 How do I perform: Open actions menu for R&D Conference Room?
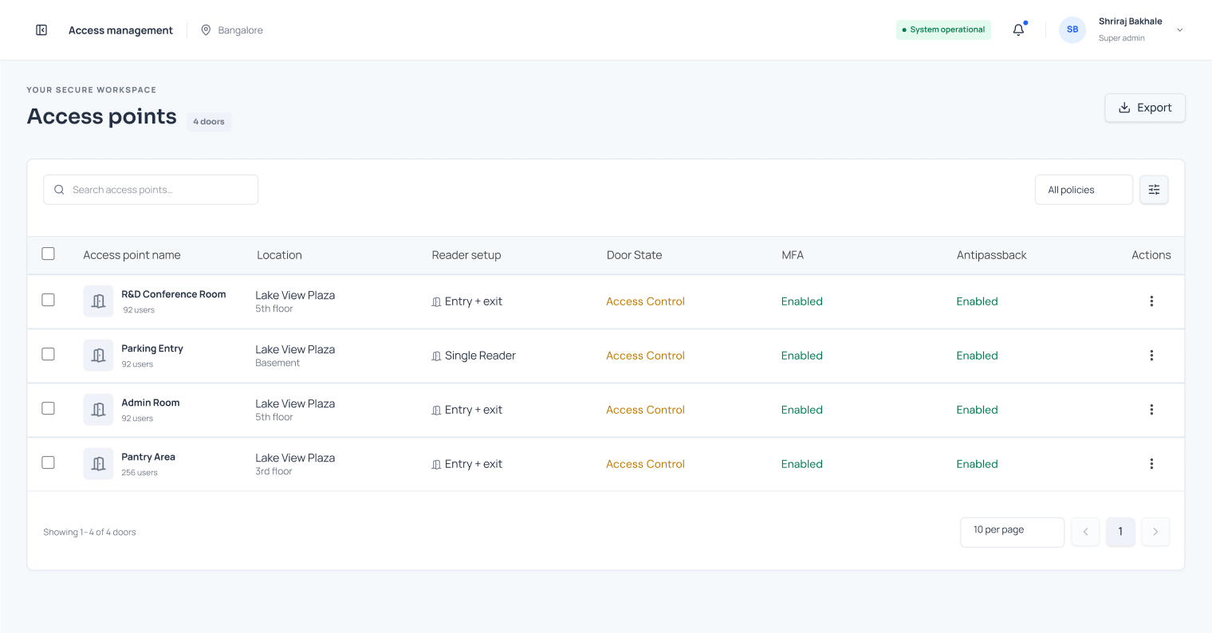[x=1151, y=301]
